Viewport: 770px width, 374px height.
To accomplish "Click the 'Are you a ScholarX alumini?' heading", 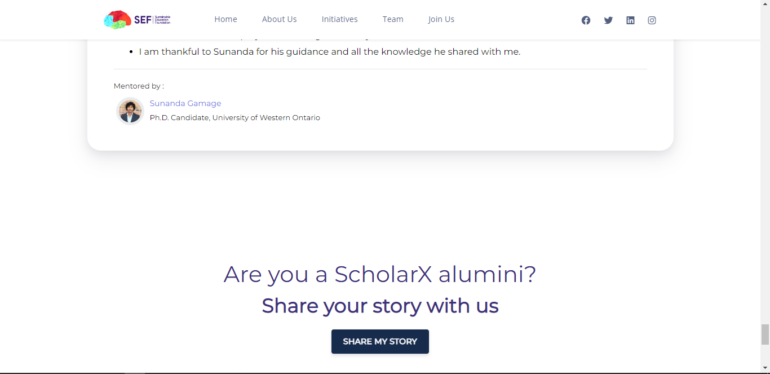I will pyautogui.click(x=380, y=275).
